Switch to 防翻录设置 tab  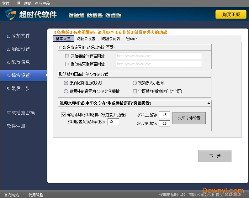[x=86, y=39]
